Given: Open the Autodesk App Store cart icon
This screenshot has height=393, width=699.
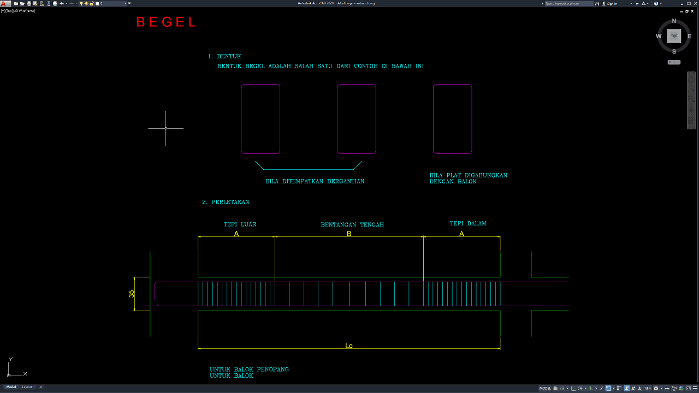Looking at the screenshot, I should (637, 3).
